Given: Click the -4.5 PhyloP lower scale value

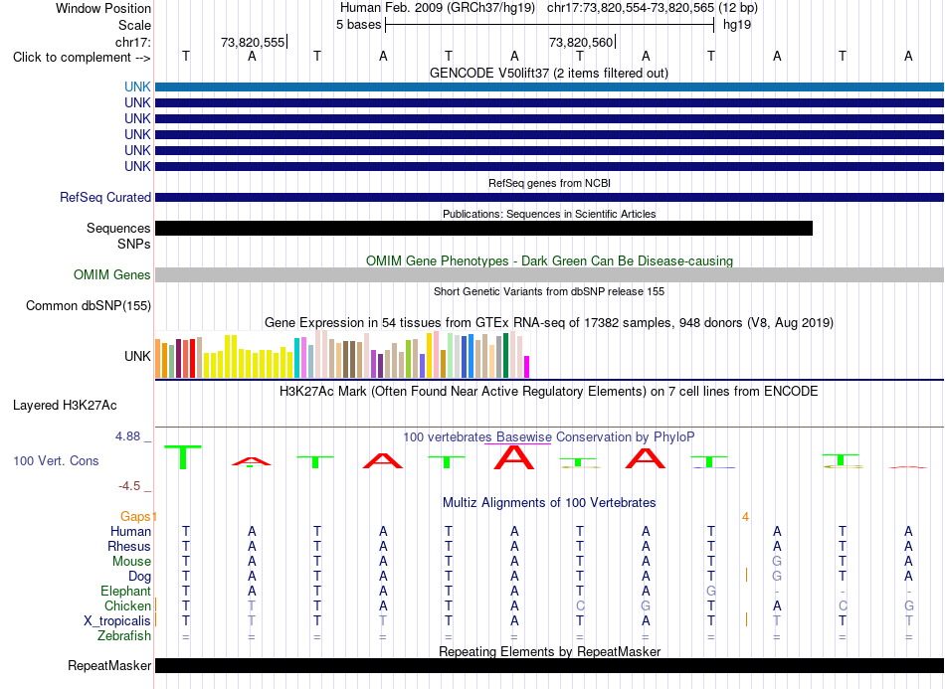Looking at the screenshot, I should [x=129, y=485].
